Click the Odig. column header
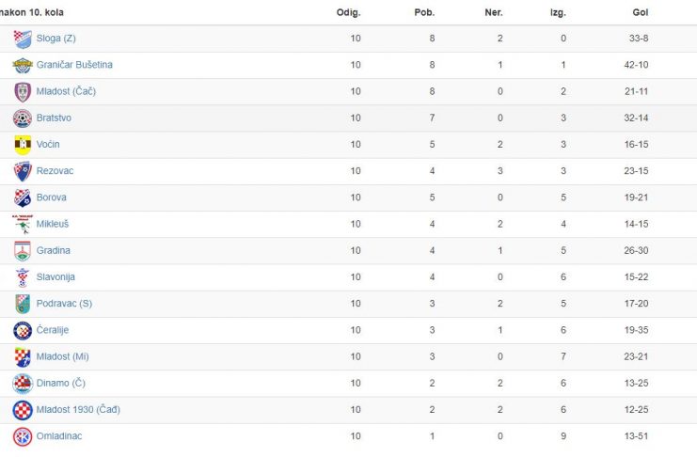This screenshot has height=457, width=697. [348, 12]
